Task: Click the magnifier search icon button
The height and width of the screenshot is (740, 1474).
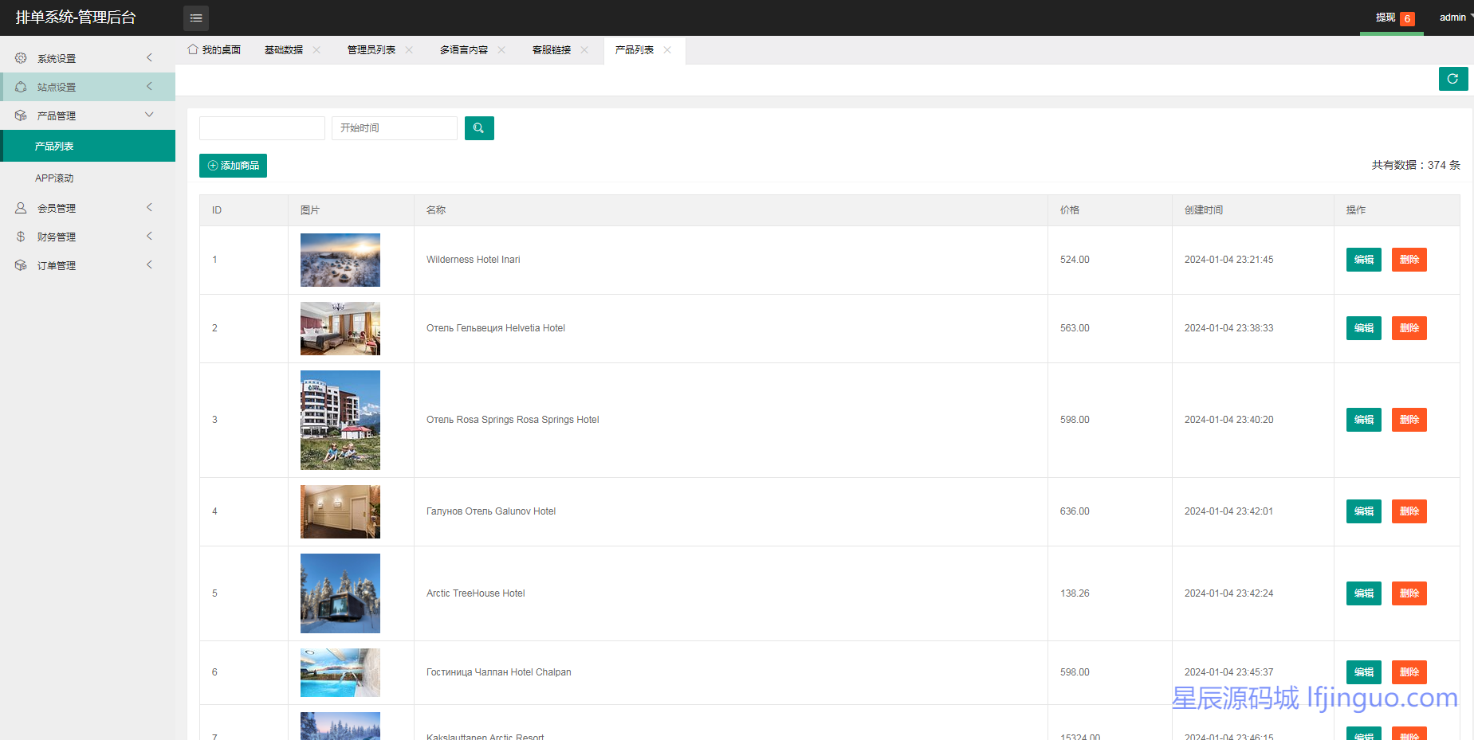Action: pyautogui.click(x=479, y=128)
